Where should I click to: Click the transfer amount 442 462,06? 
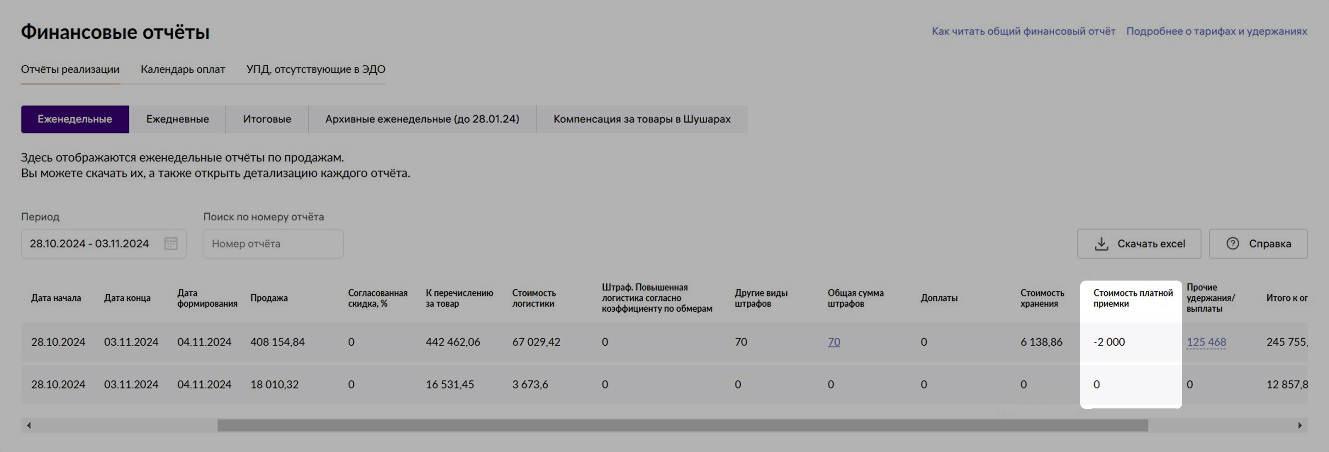(453, 342)
